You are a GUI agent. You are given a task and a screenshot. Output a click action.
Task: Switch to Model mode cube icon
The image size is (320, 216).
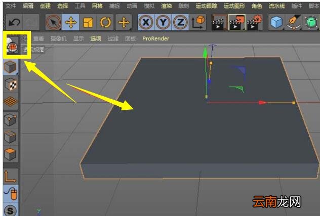10,67
